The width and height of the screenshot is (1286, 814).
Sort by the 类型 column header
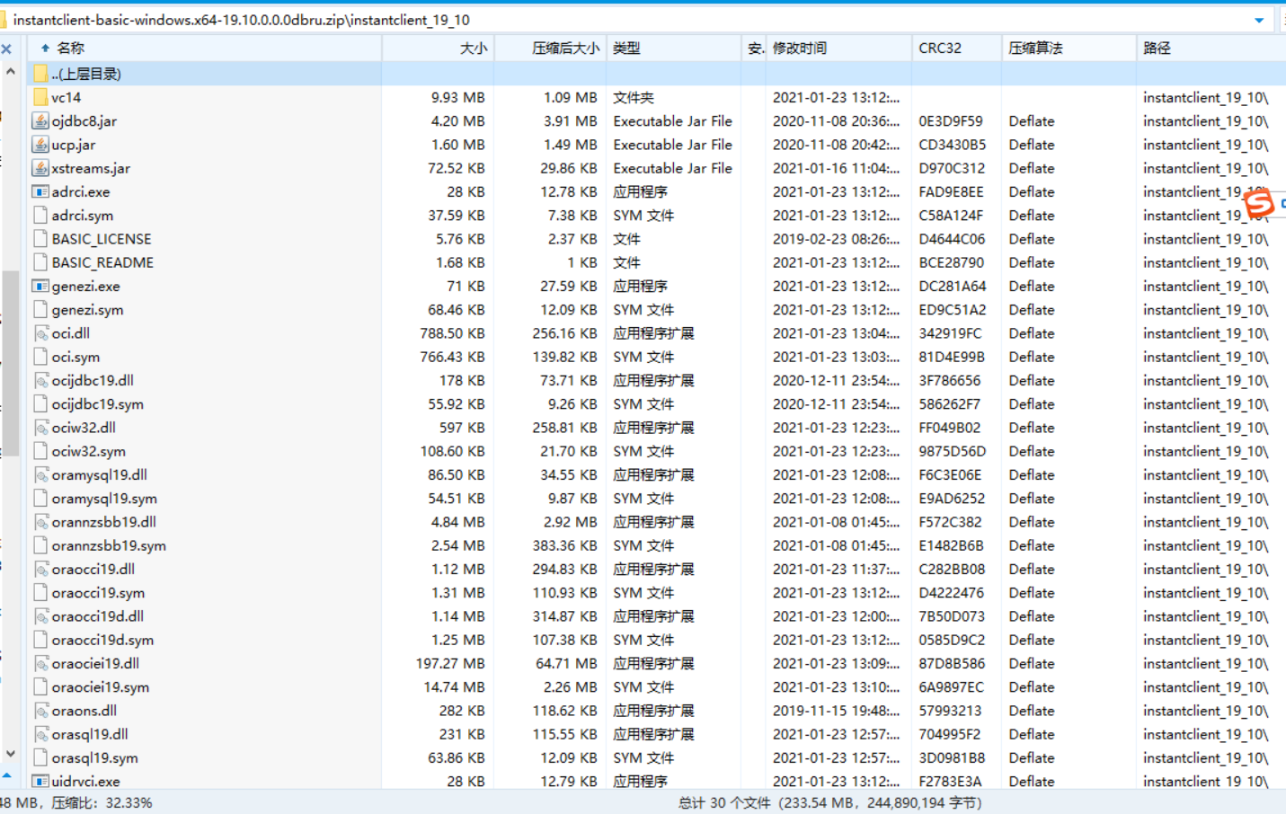tap(674, 49)
